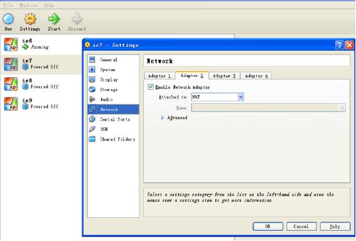Open the disabled Name dropdown
This screenshot has width=356, height=241.
[269, 108]
